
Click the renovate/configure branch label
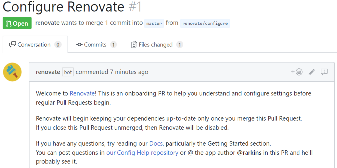(x=205, y=23)
